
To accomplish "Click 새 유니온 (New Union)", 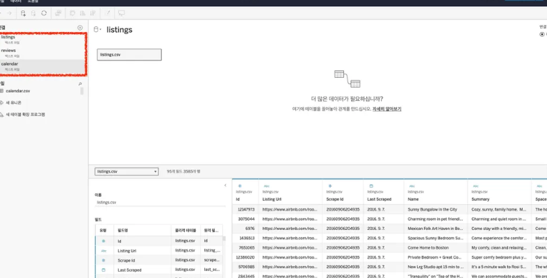I will point(13,103).
